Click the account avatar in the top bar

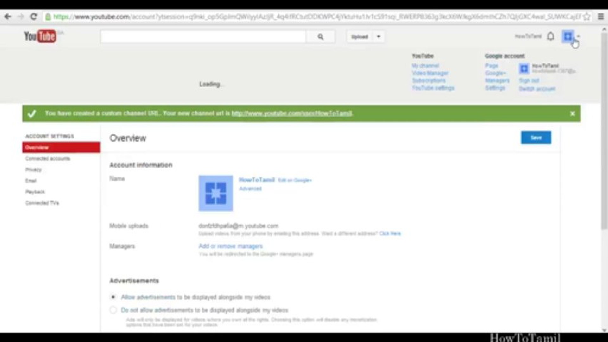[567, 36]
